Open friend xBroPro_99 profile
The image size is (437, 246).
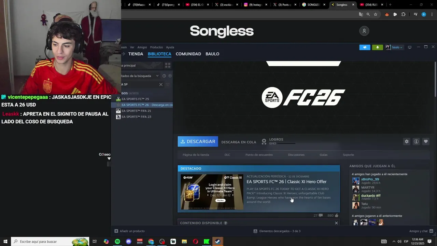(370, 179)
